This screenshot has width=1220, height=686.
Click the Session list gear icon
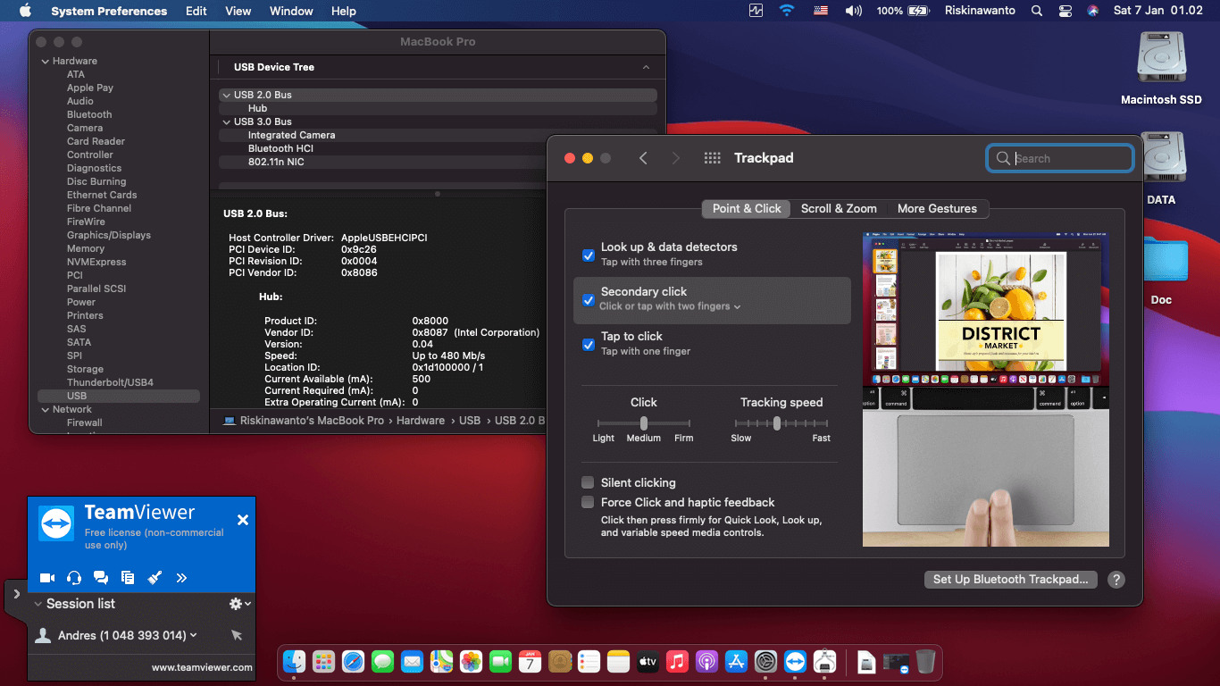[x=235, y=603]
